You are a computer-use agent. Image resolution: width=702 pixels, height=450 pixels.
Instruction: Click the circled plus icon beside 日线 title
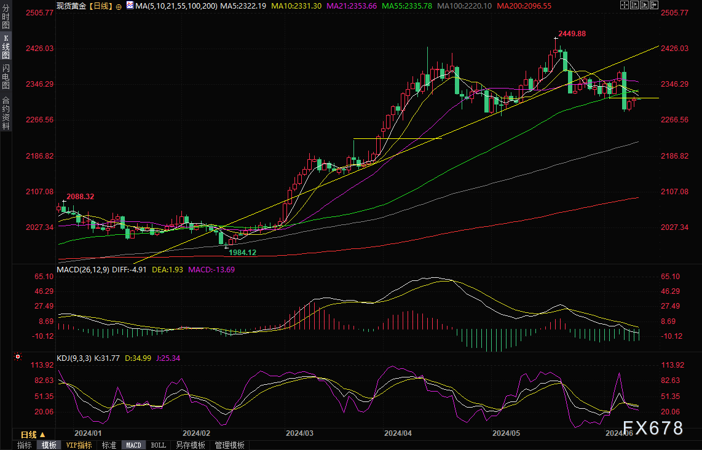pos(119,6)
